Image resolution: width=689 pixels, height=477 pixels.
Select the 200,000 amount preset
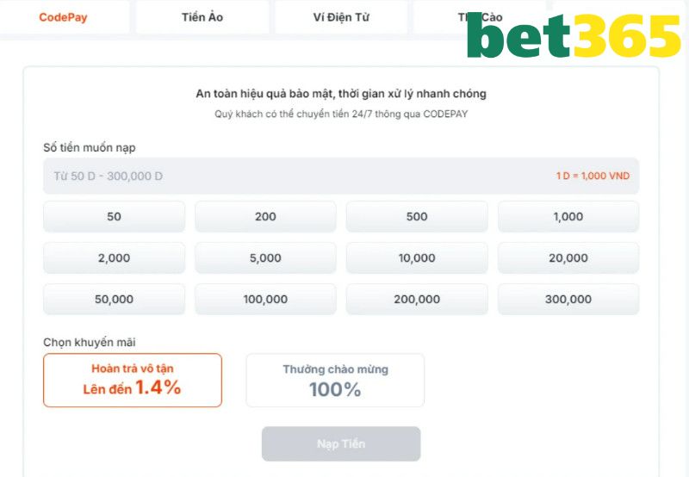point(417,300)
